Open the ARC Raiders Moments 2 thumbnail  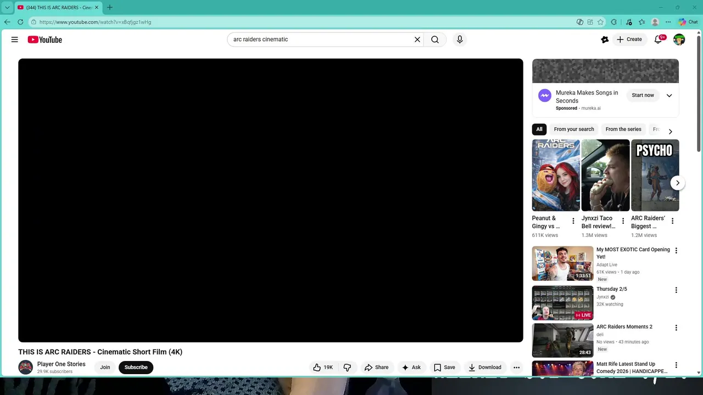[x=562, y=340]
